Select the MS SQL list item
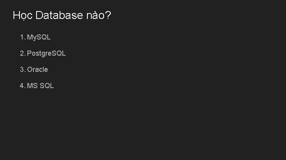286x160 pixels. pos(40,86)
